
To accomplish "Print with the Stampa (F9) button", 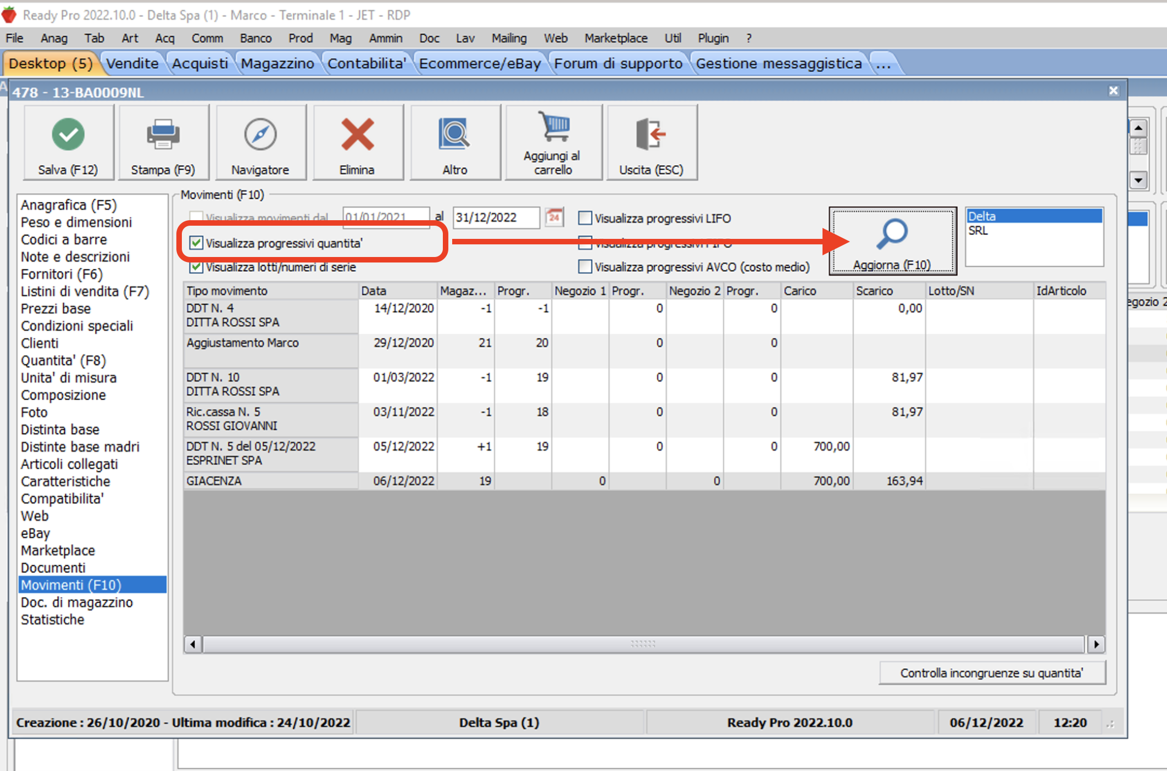I will click(x=163, y=143).
